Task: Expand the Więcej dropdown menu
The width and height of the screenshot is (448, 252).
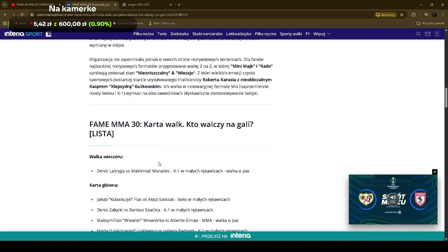Action: [322, 34]
